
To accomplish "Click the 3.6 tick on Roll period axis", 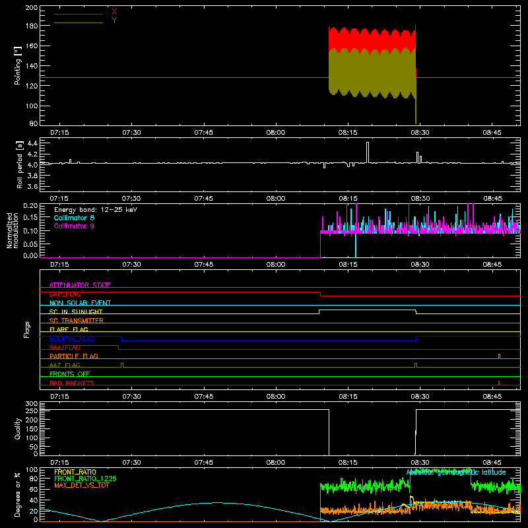I will (32, 186).
